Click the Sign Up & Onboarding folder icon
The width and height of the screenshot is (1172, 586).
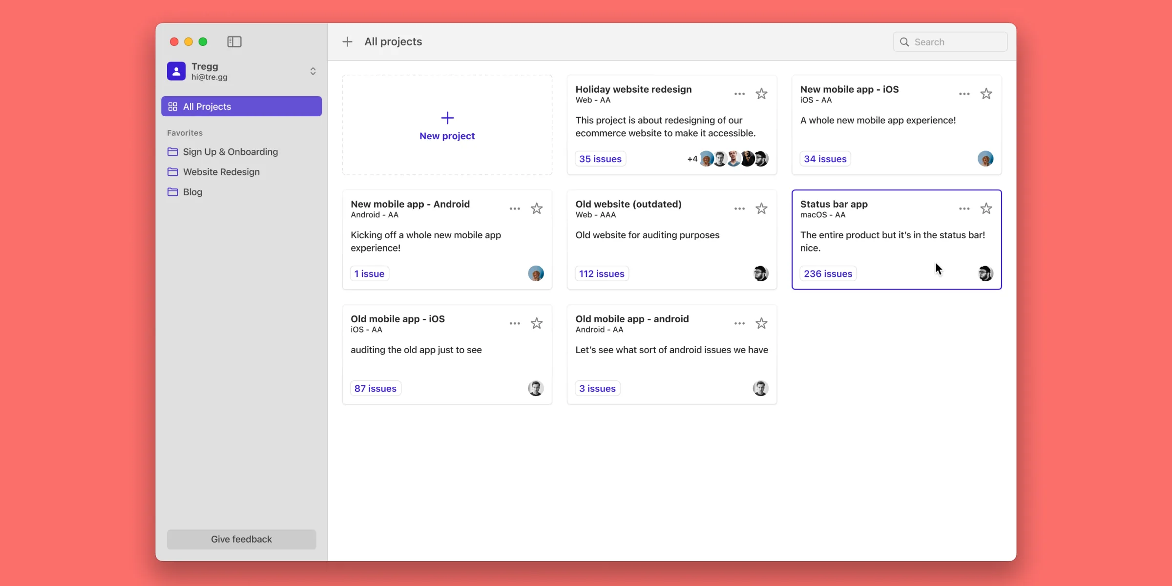point(173,151)
